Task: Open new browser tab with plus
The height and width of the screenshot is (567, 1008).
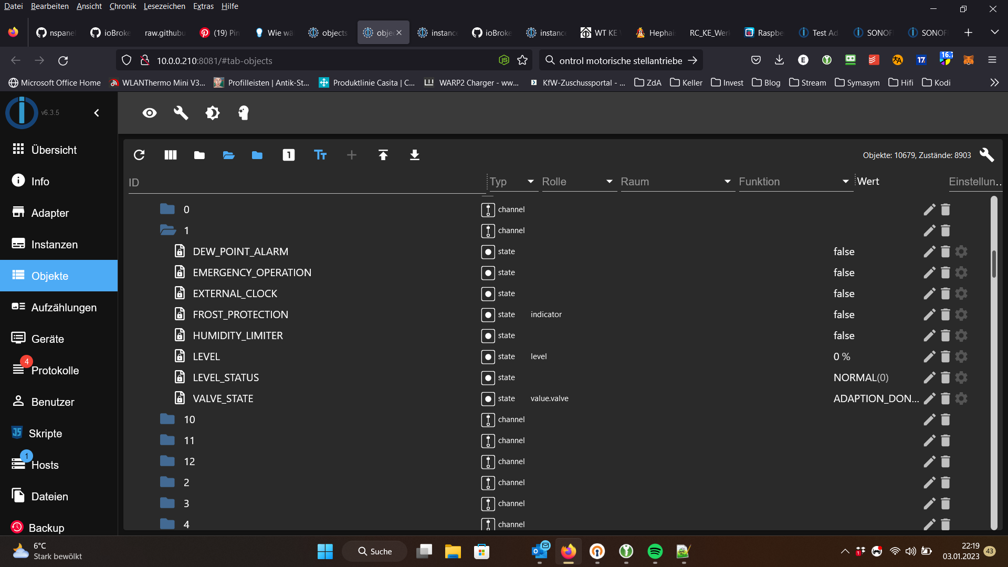Action: [x=968, y=33]
